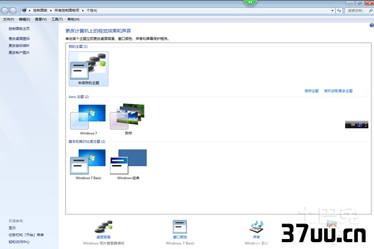Viewport: 374px width, 249px height.
Task: Open the window color icon
Action: point(180,227)
